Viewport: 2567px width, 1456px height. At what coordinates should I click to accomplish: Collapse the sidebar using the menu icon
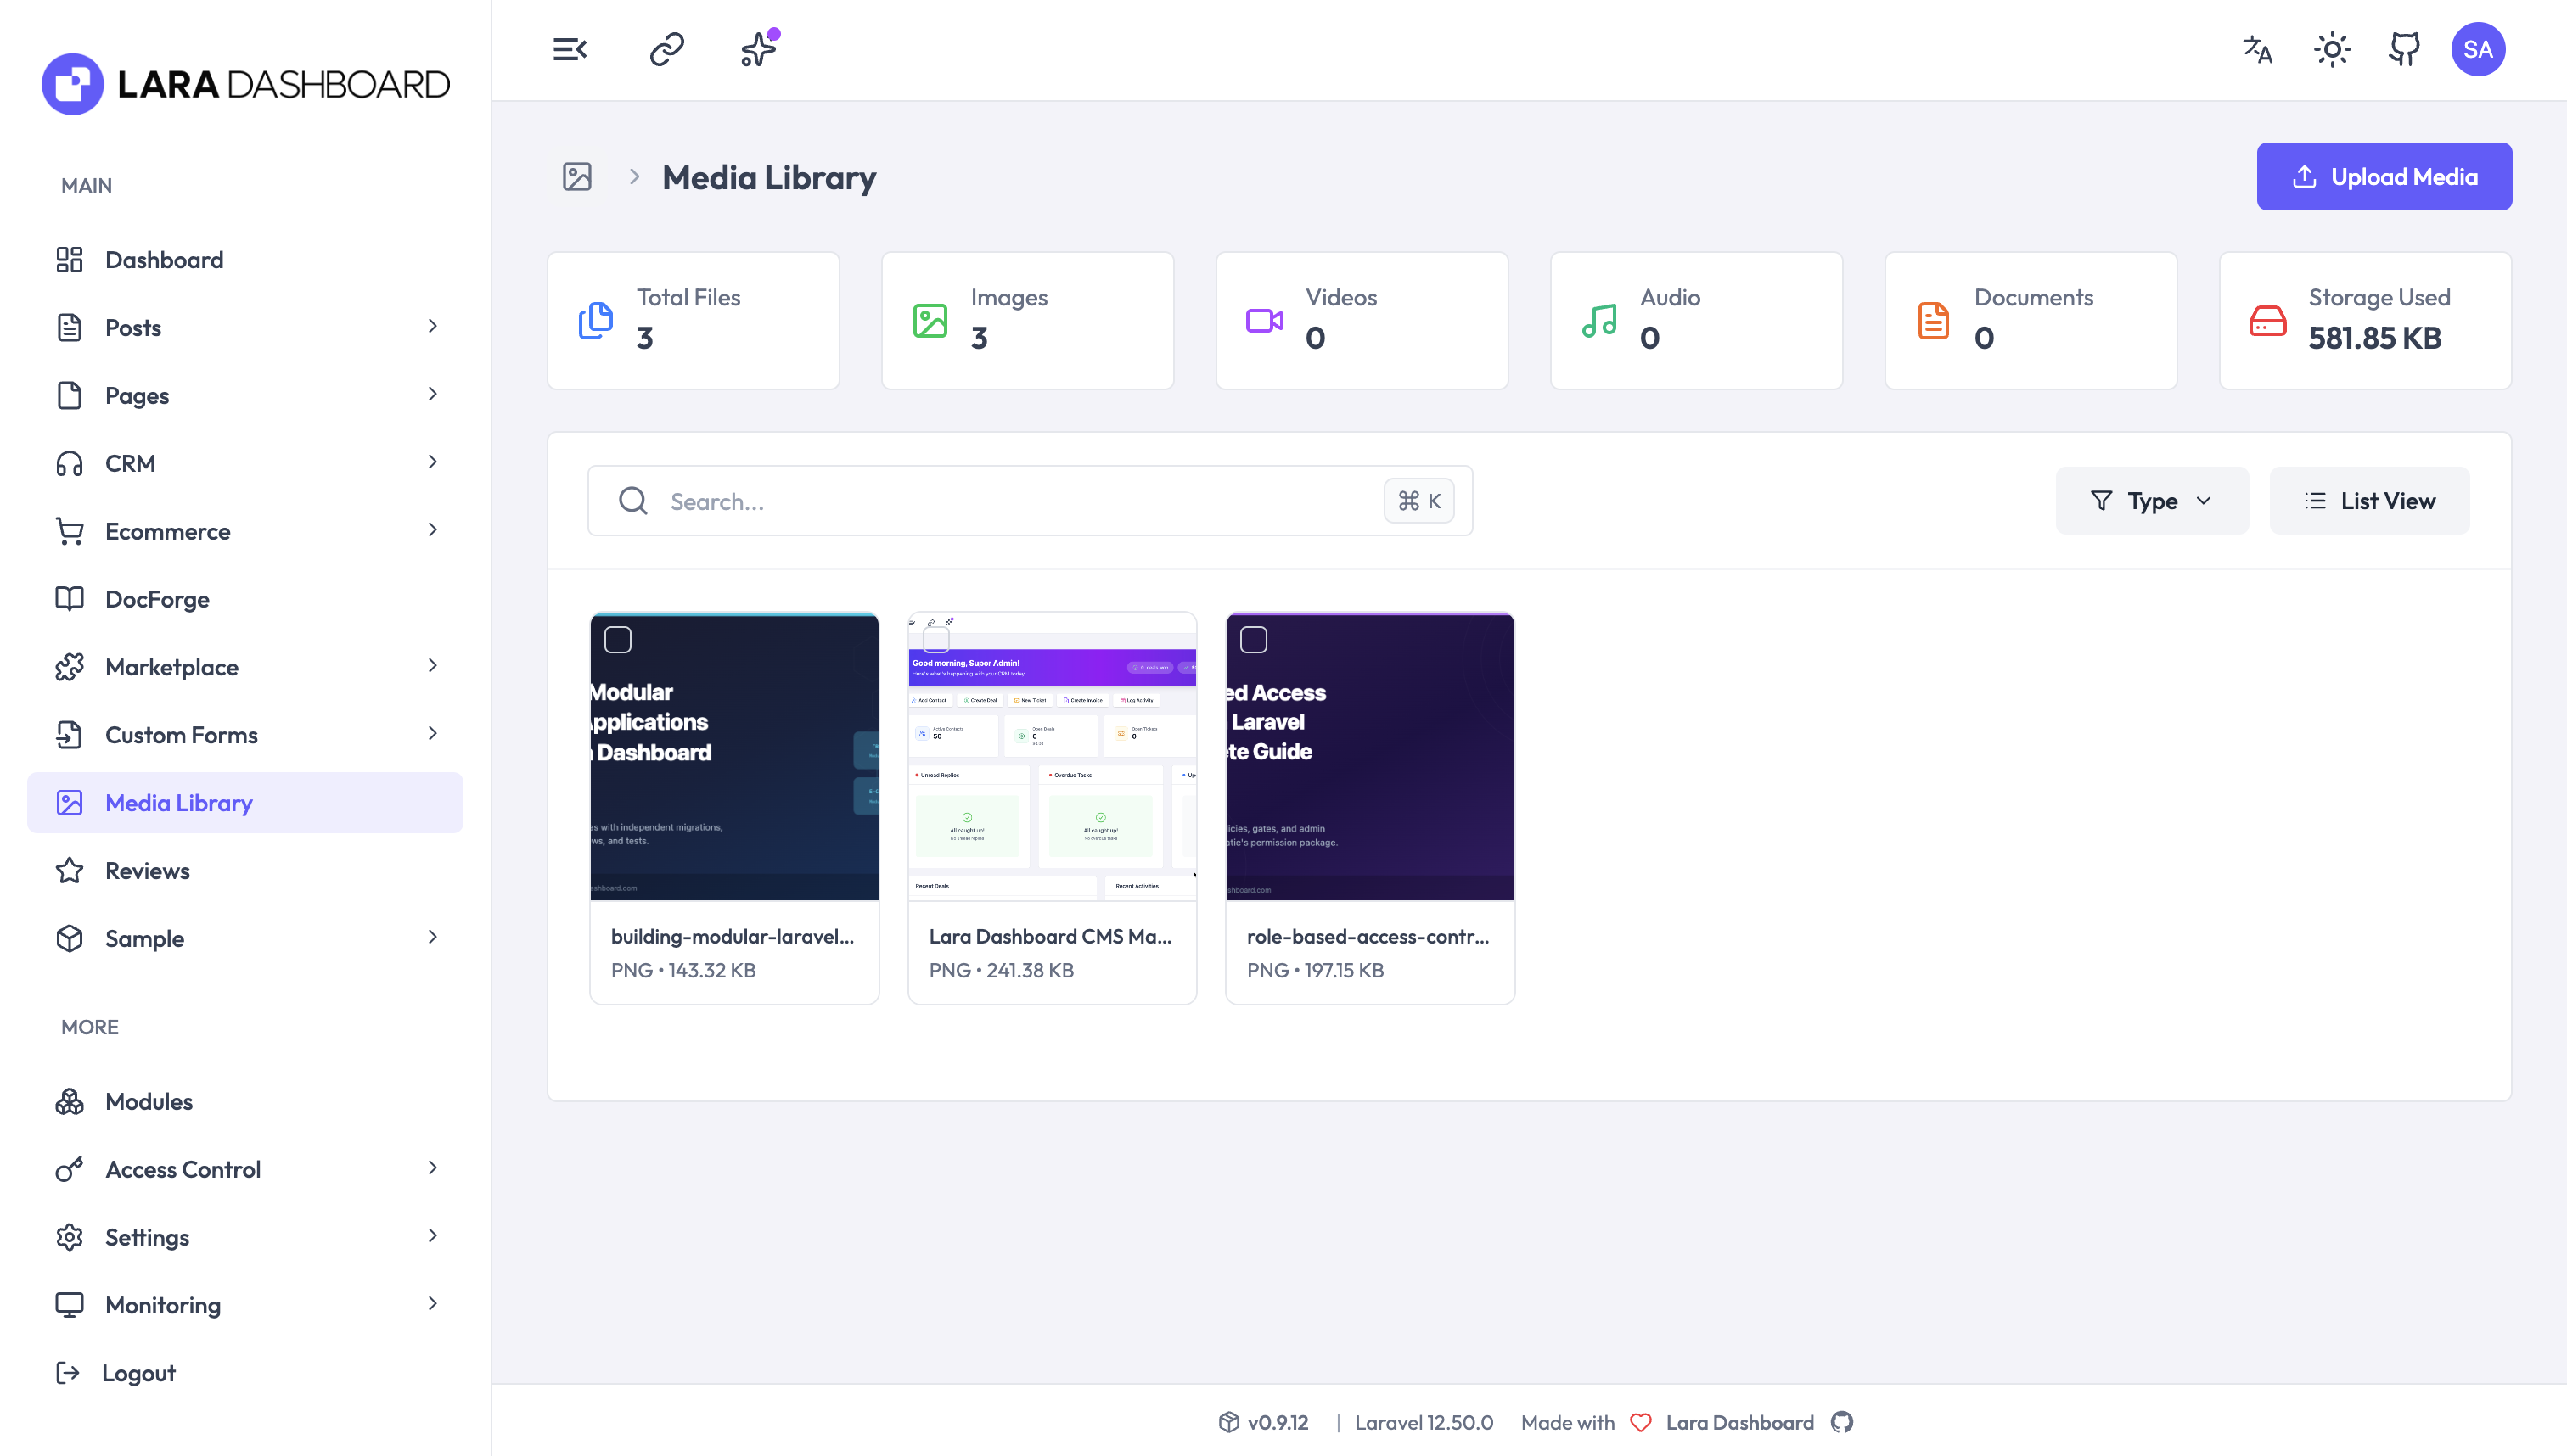point(570,48)
